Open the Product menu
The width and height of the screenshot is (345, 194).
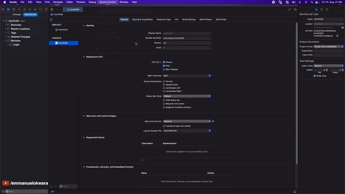tap(81, 2)
